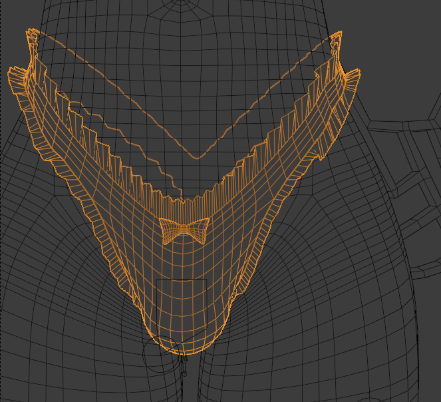Select the black circle wireframe near the crotch
The image size is (441, 402).
coord(161,354)
